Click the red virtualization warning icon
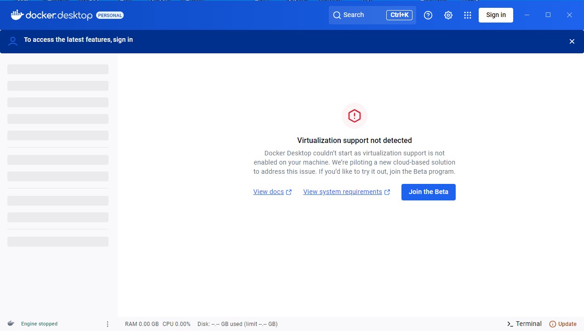The image size is (584, 331). tap(355, 116)
